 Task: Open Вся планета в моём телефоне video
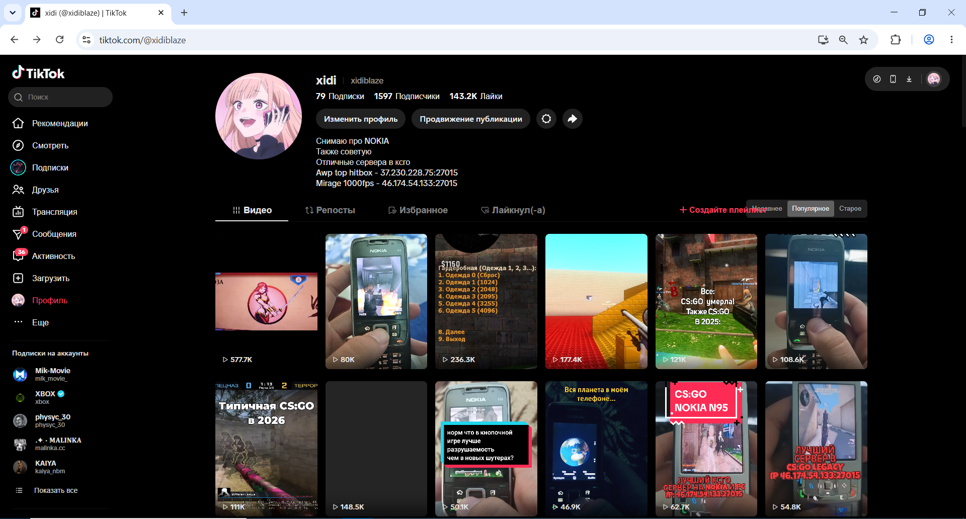[x=596, y=449]
